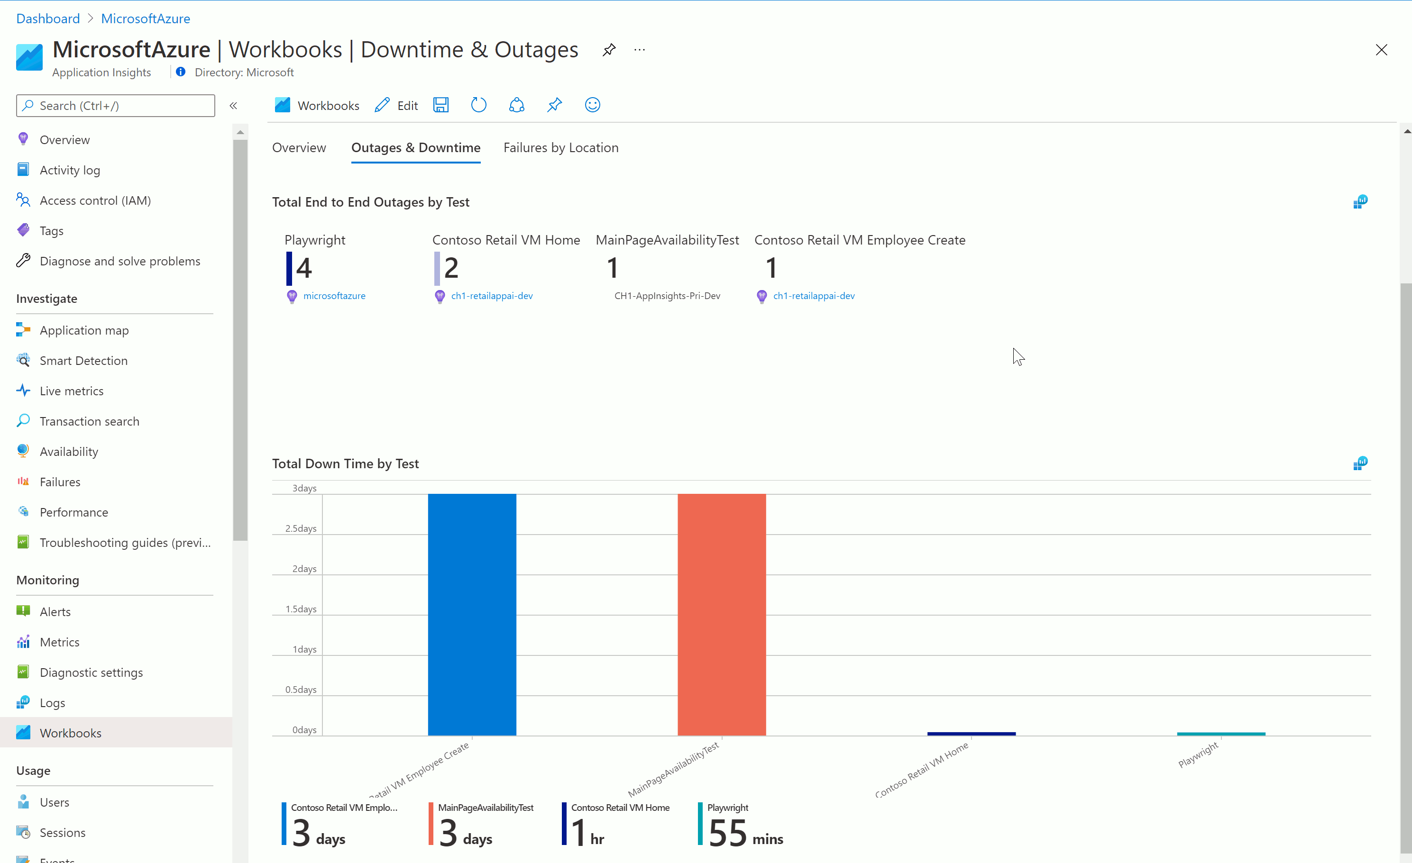Open Users under Usage
The image size is (1412, 863).
[x=116, y=802]
